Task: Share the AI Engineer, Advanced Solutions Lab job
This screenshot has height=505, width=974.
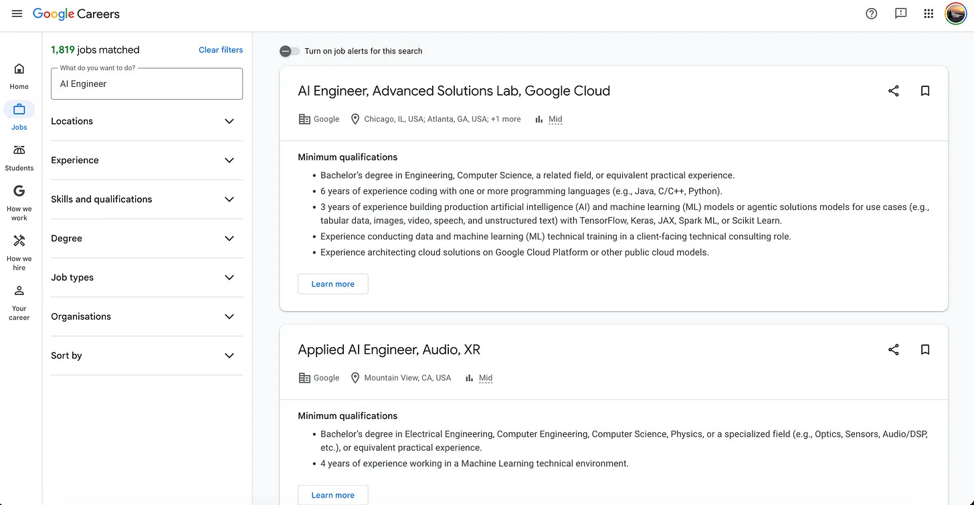Action: [893, 91]
